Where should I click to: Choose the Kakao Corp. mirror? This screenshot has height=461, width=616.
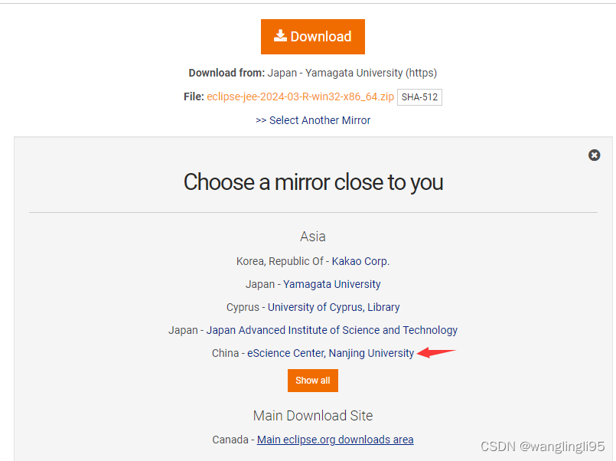coord(360,261)
